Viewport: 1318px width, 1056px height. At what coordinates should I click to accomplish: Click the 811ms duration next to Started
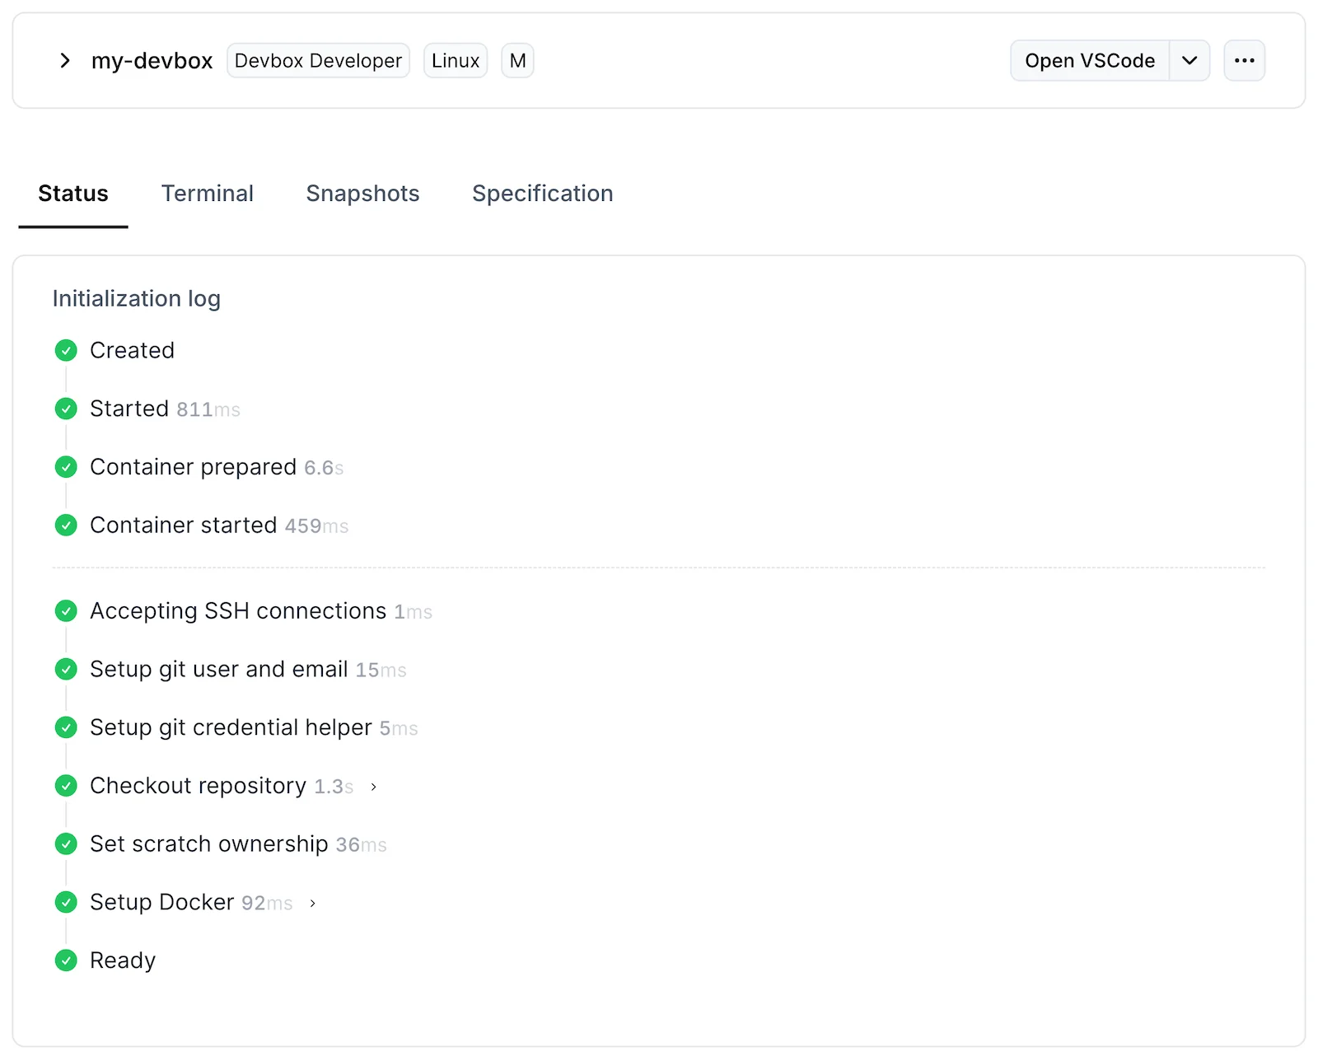tap(208, 410)
